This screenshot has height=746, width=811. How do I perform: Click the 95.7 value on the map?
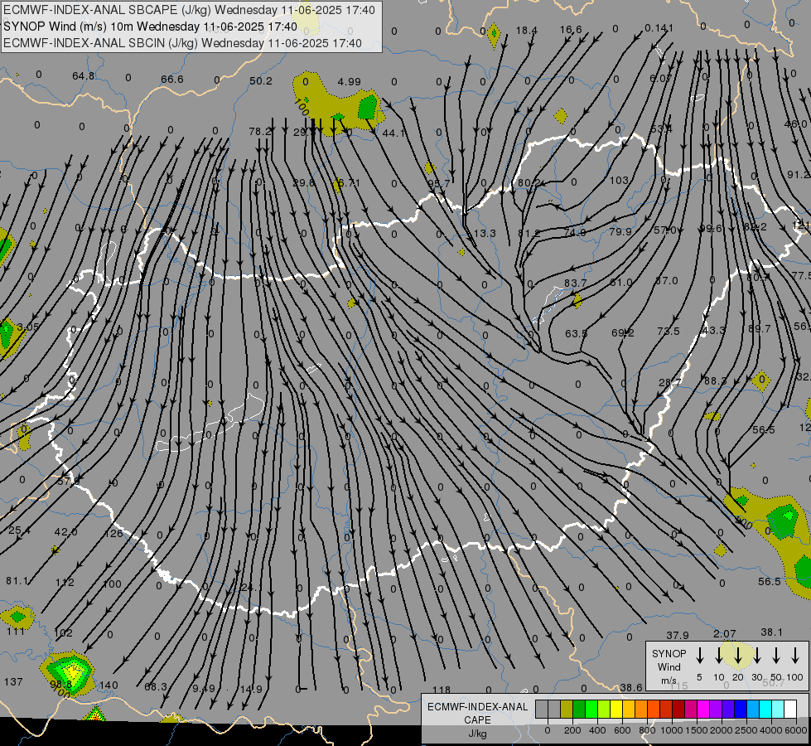(x=438, y=184)
